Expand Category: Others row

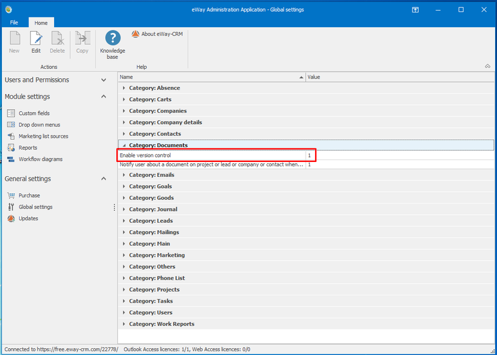pos(124,267)
